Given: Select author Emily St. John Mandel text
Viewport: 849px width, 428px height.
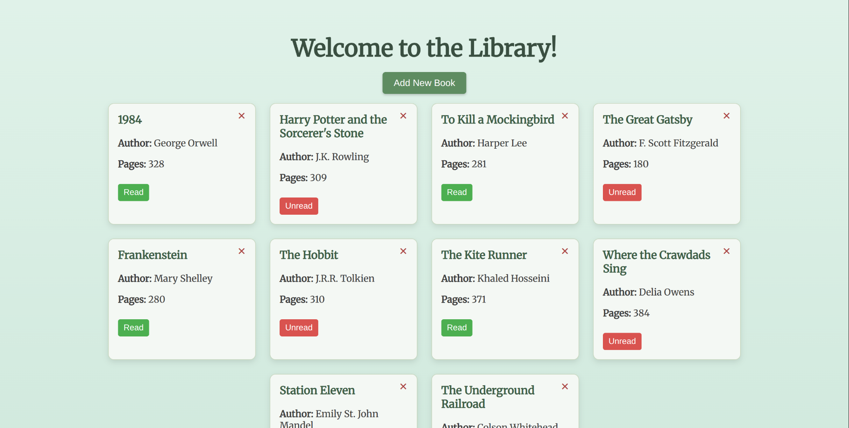Looking at the screenshot, I should pyautogui.click(x=329, y=419).
